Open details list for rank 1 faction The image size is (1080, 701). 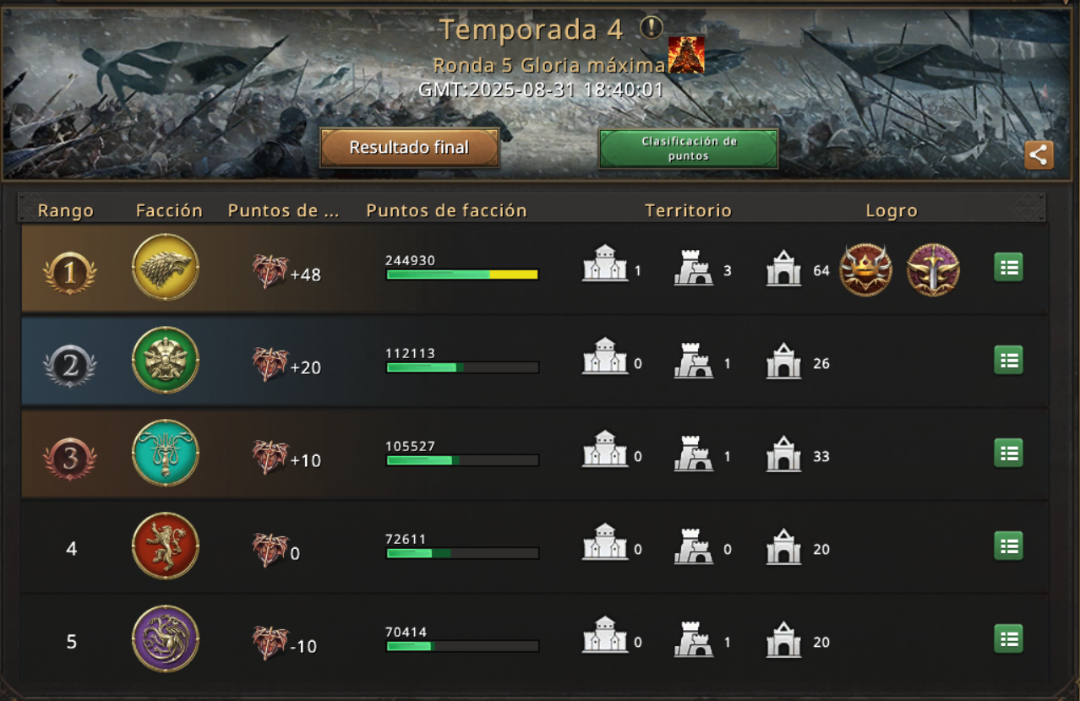pyautogui.click(x=1008, y=268)
